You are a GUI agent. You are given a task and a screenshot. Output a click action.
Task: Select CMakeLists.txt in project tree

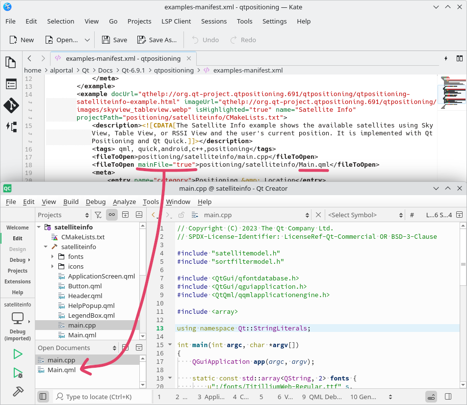pos(83,237)
